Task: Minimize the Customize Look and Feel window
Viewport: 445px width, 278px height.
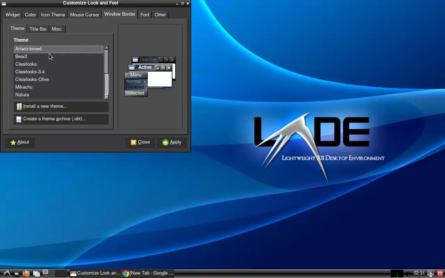Action: point(177,3)
